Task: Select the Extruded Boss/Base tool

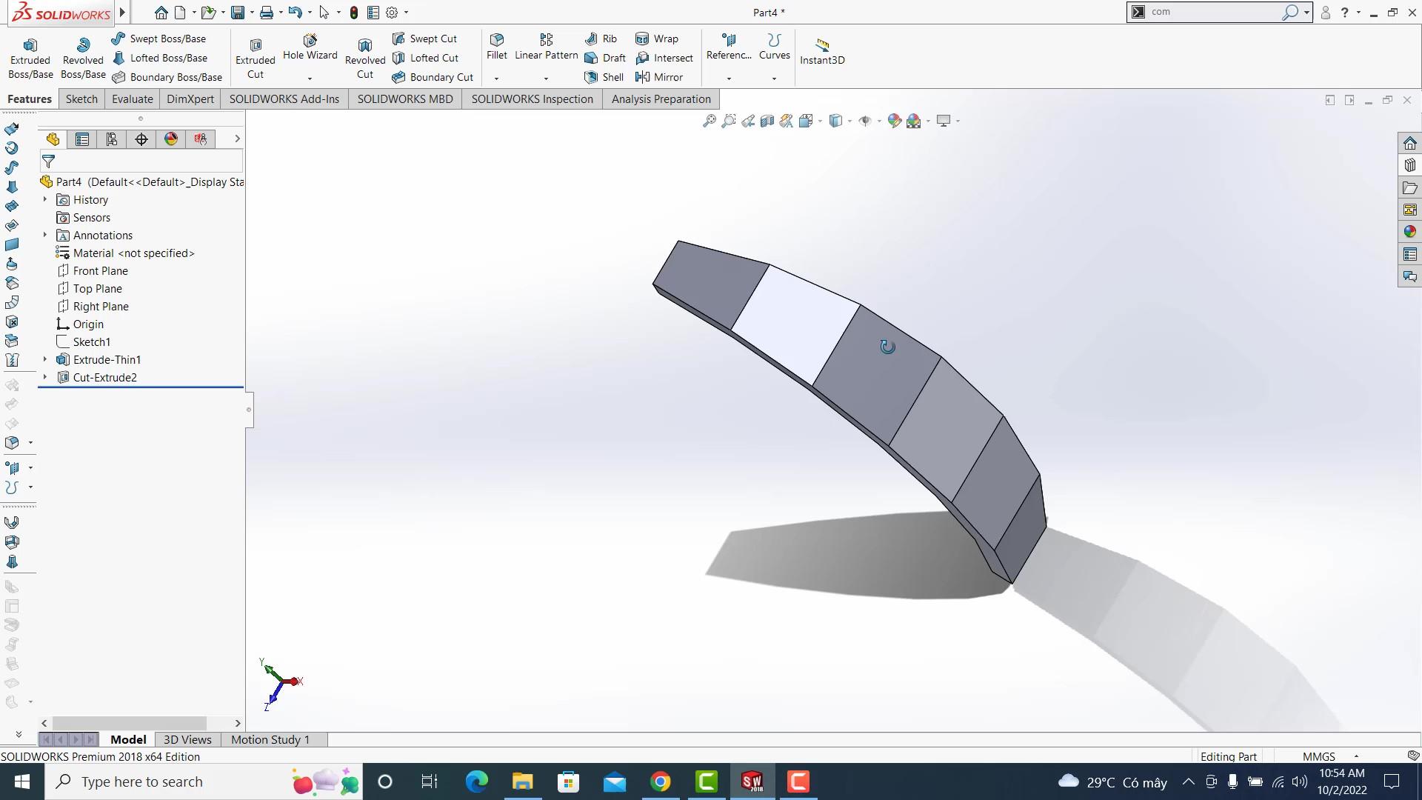Action: (x=30, y=58)
